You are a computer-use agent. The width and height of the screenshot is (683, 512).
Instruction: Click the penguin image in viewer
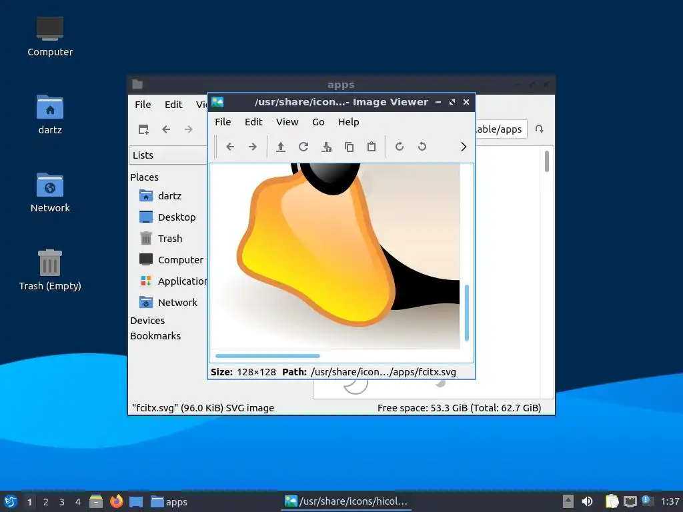click(x=335, y=256)
